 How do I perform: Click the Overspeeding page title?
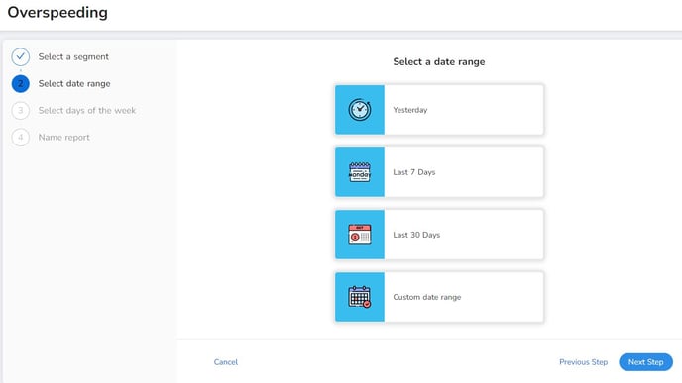(x=57, y=12)
